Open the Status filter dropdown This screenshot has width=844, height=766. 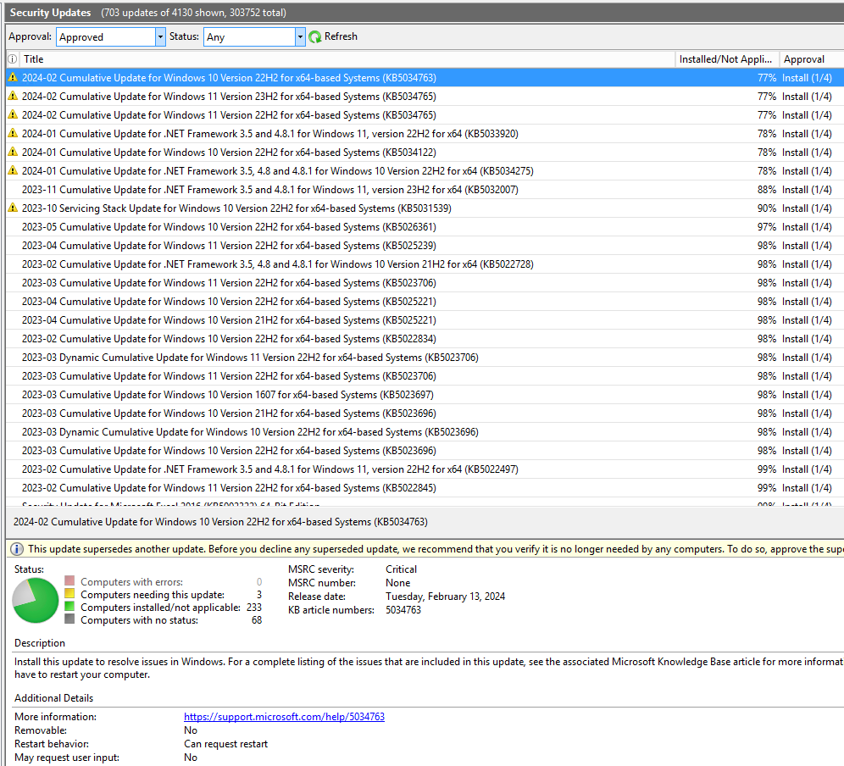300,37
